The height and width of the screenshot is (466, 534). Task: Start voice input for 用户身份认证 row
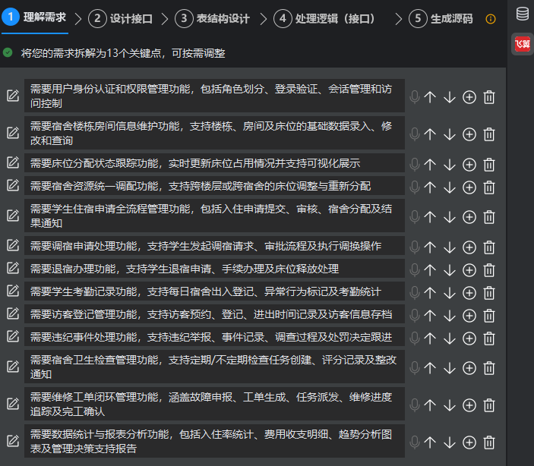pyautogui.click(x=415, y=97)
